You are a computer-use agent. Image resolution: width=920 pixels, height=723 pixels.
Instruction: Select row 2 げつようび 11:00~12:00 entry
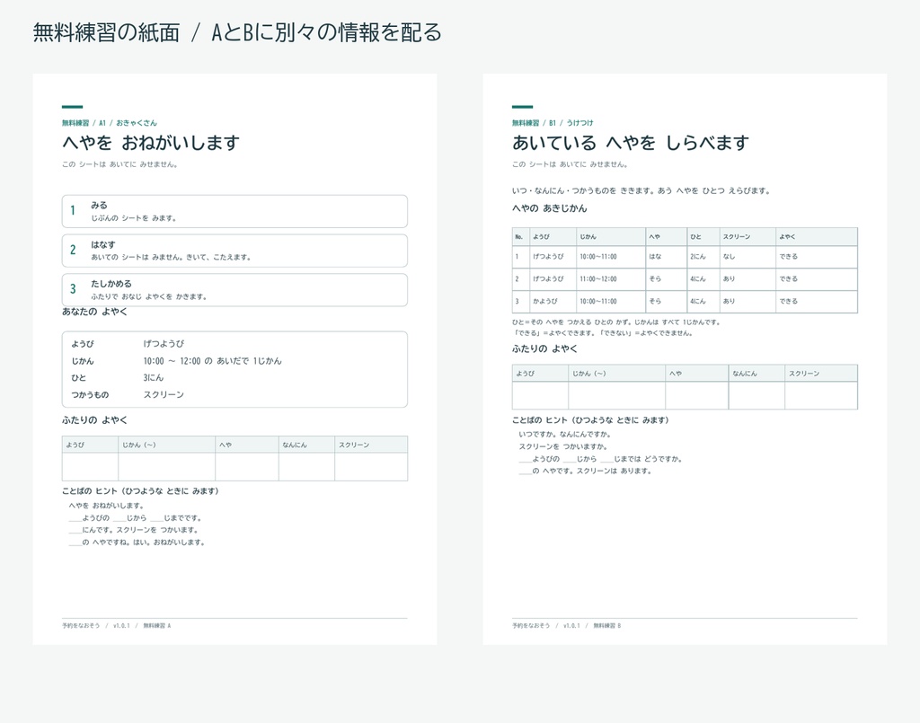tap(685, 279)
